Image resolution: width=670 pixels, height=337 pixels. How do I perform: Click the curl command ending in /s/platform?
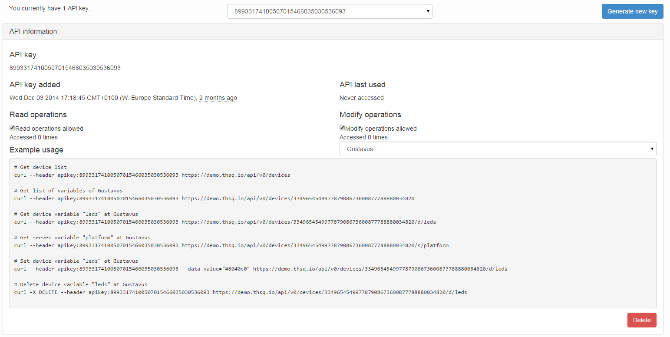click(231, 245)
